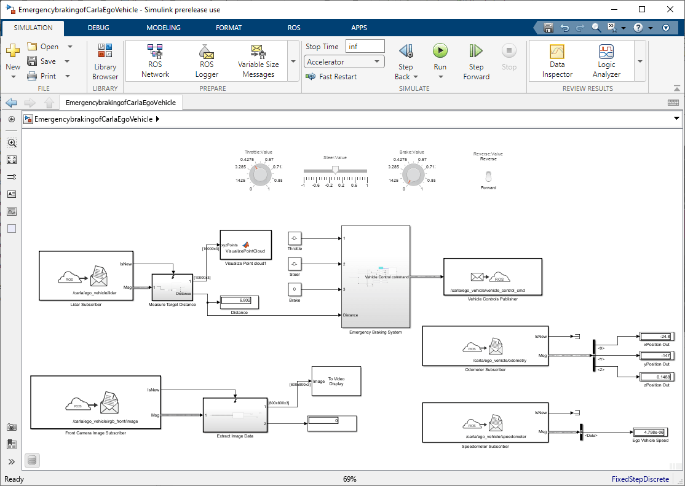Switch to the ROS ribbon tab
The width and height of the screenshot is (685, 486).
294,28
